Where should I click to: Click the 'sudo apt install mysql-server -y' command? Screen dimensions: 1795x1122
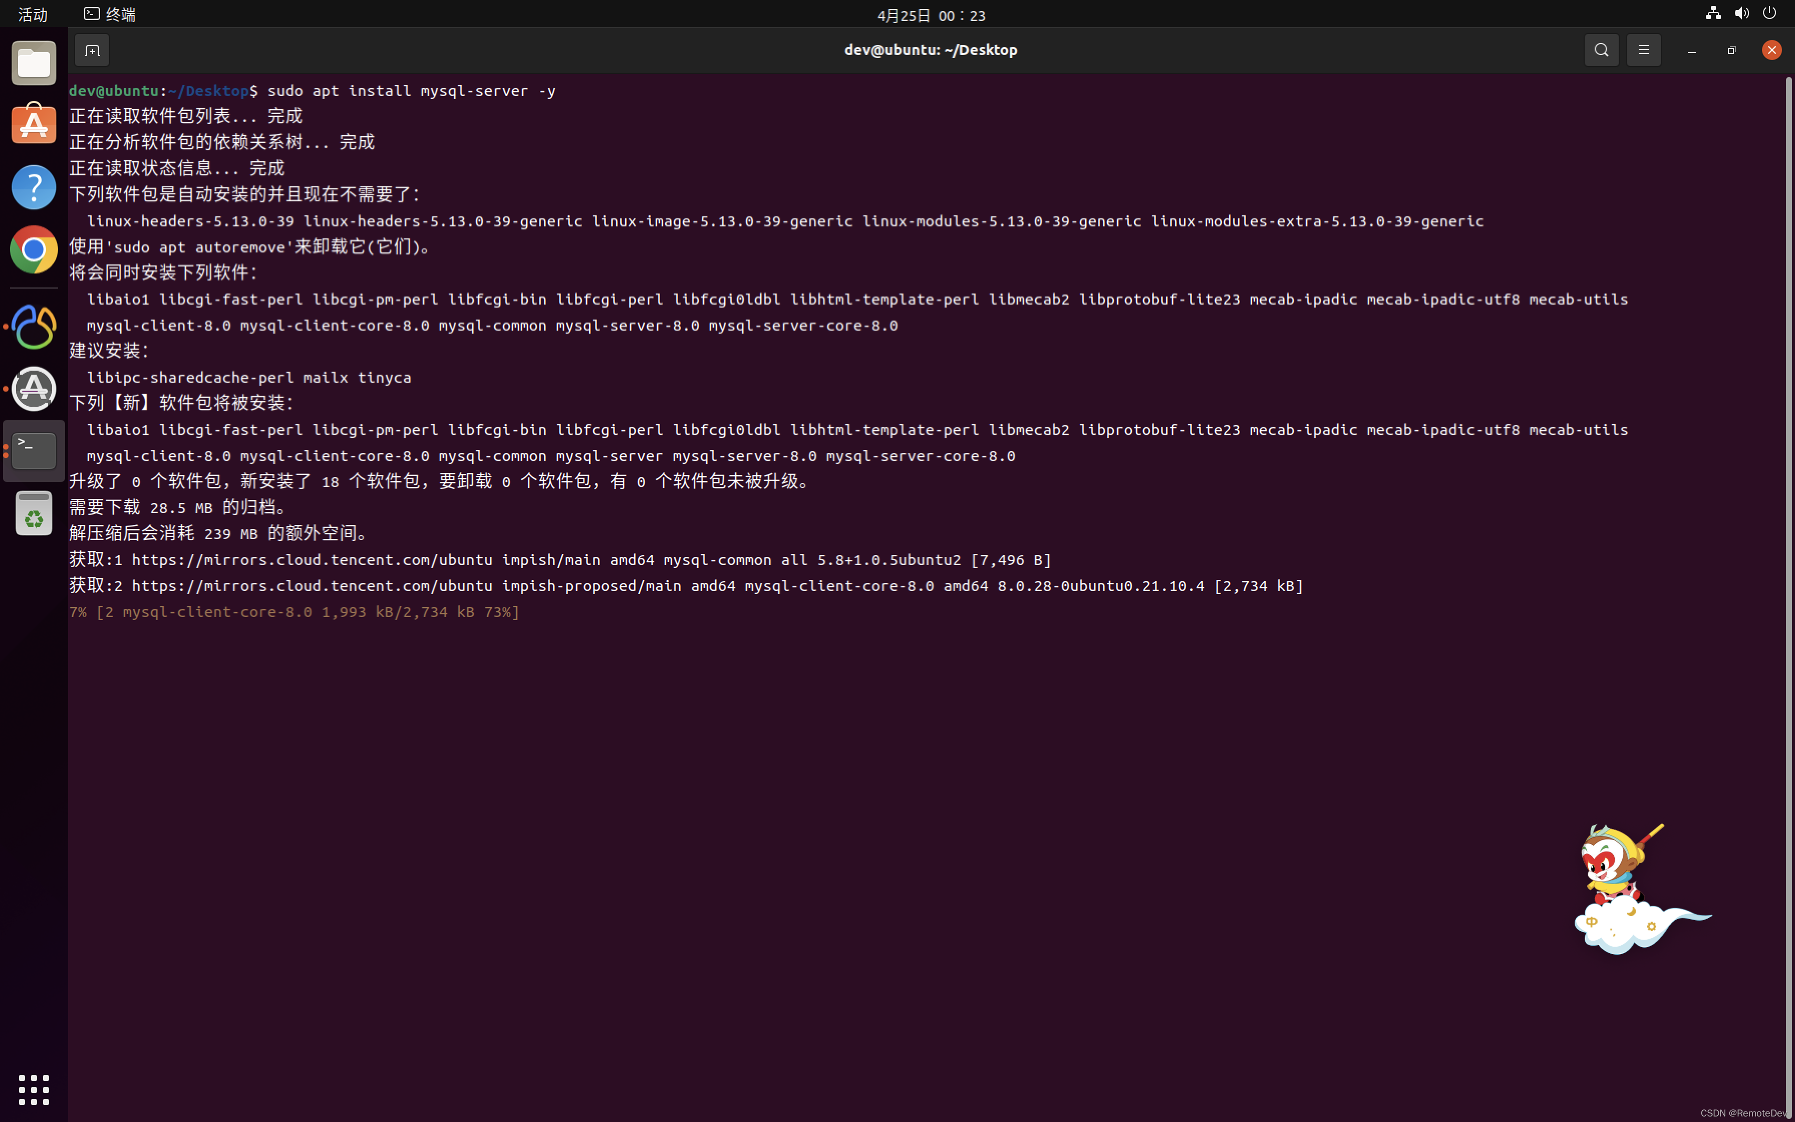[x=411, y=91]
